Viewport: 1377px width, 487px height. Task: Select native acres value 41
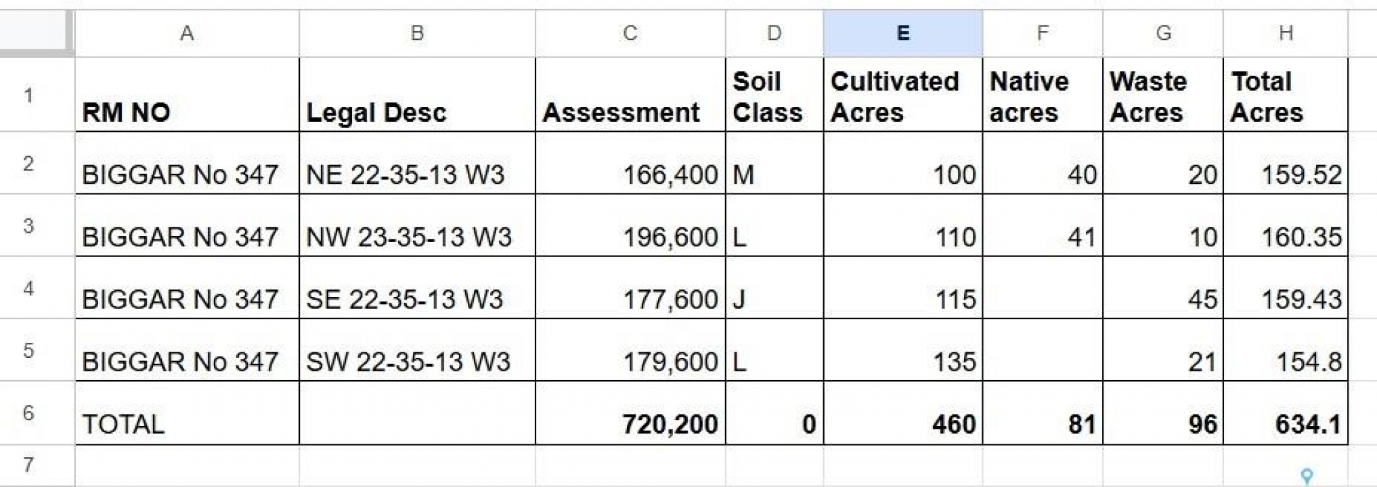click(x=1043, y=225)
